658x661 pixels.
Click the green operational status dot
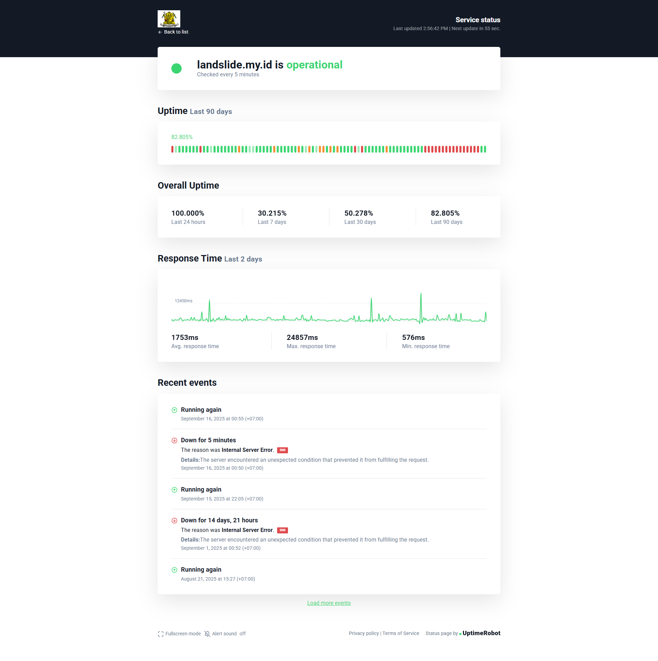[x=176, y=68]
